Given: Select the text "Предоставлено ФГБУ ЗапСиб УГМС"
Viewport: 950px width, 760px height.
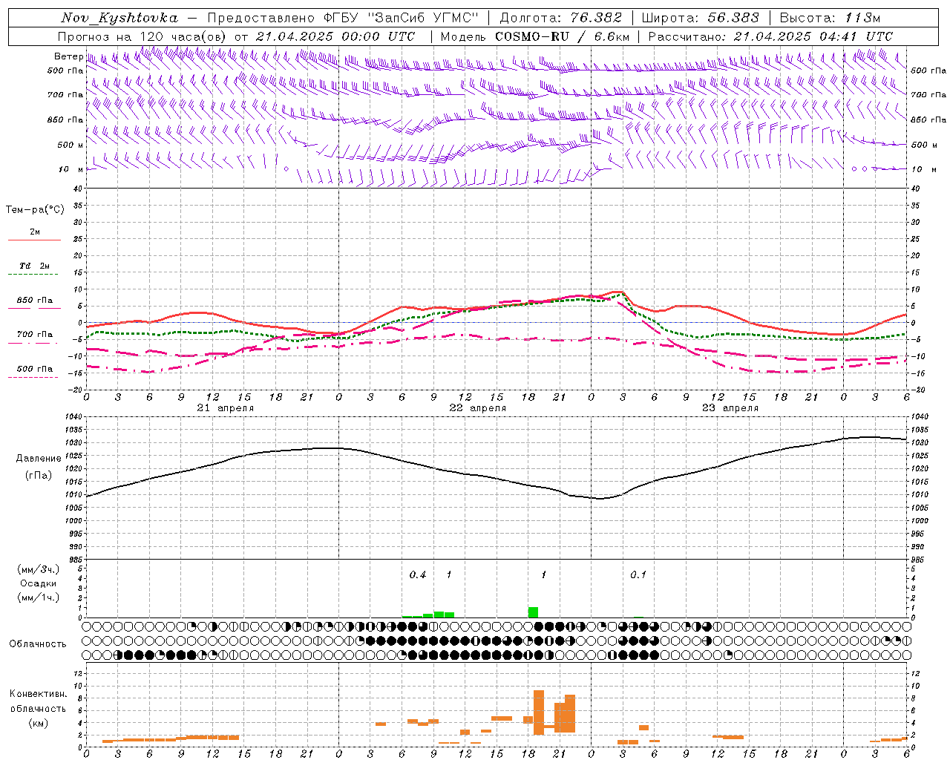Looking at the screenshot, I should (343, 19).
